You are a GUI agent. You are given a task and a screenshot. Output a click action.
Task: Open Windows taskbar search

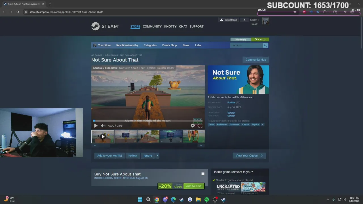coord(148,199)
